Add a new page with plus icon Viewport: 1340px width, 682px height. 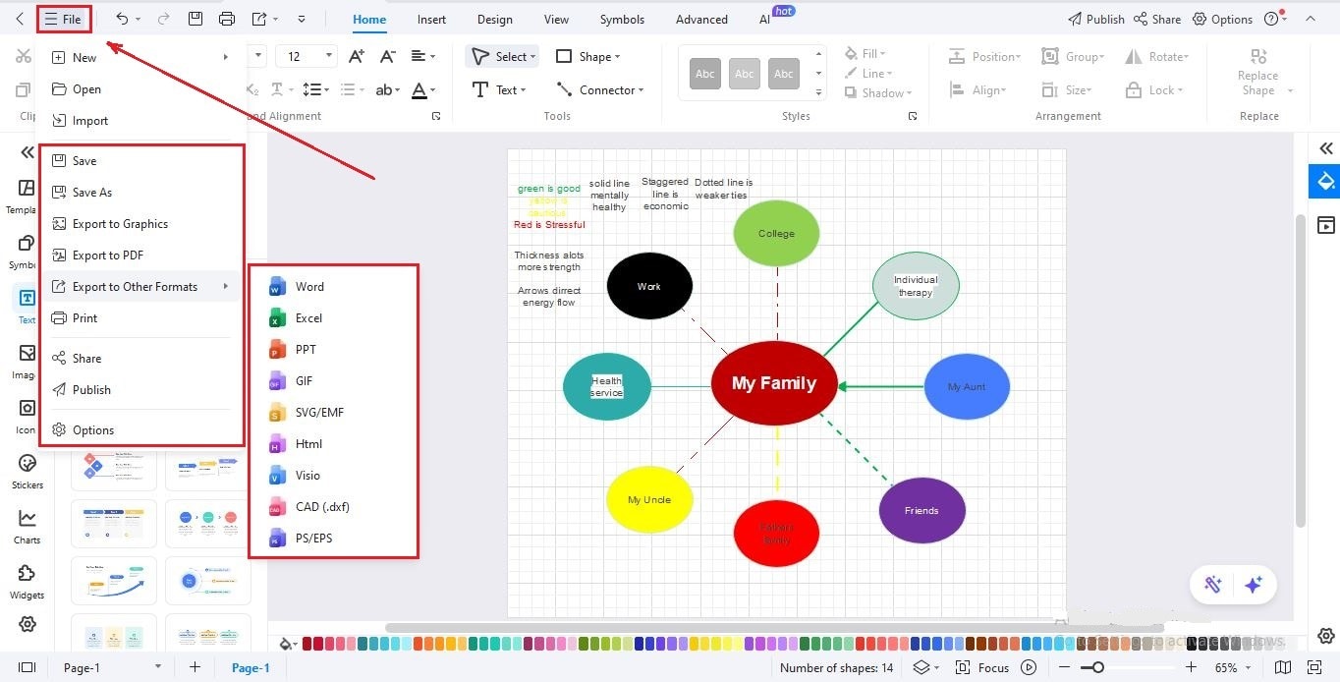coord(195,667)
